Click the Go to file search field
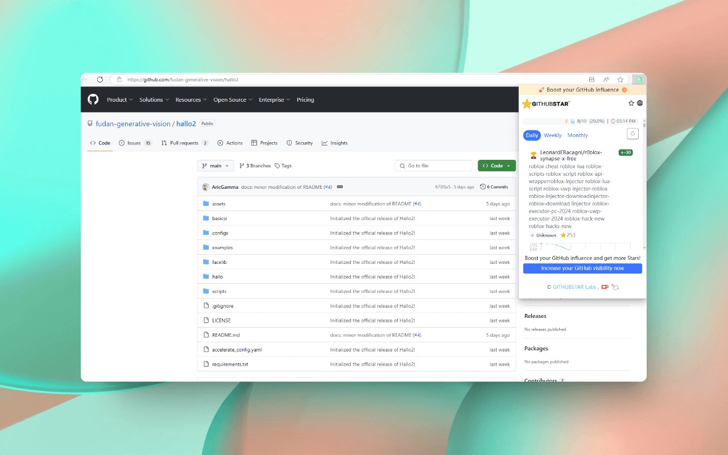 [x=433, y=166]
